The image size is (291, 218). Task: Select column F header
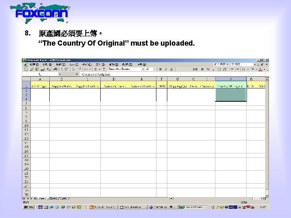click(161, 79)
